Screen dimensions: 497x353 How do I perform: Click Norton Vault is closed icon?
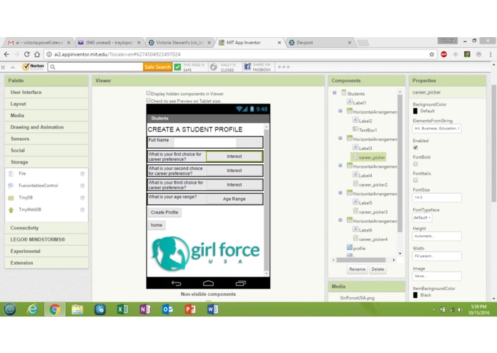[x=214, y=66]
